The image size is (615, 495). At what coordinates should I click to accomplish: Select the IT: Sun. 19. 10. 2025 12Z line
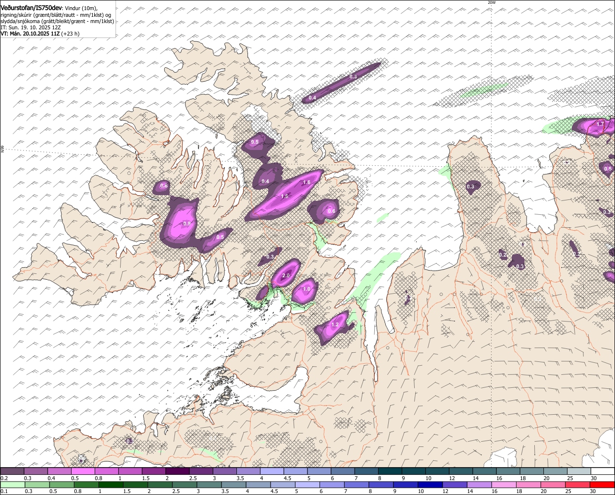pos(31,28)
